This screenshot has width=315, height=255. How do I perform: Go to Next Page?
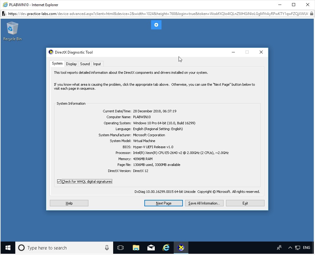pos(164,203)
